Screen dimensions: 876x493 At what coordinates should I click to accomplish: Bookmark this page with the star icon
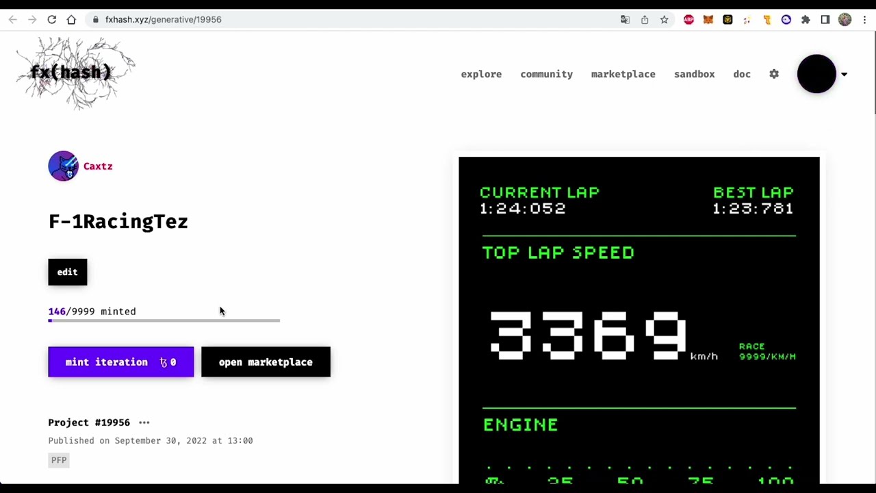[664, 20]
